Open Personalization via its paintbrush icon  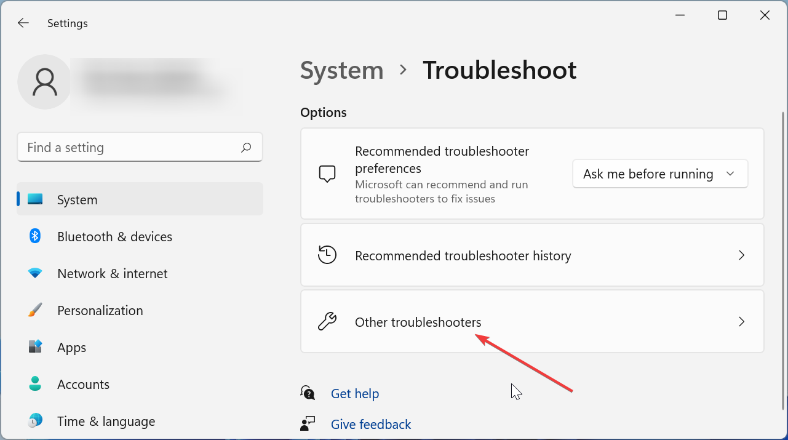click(35, 310)
